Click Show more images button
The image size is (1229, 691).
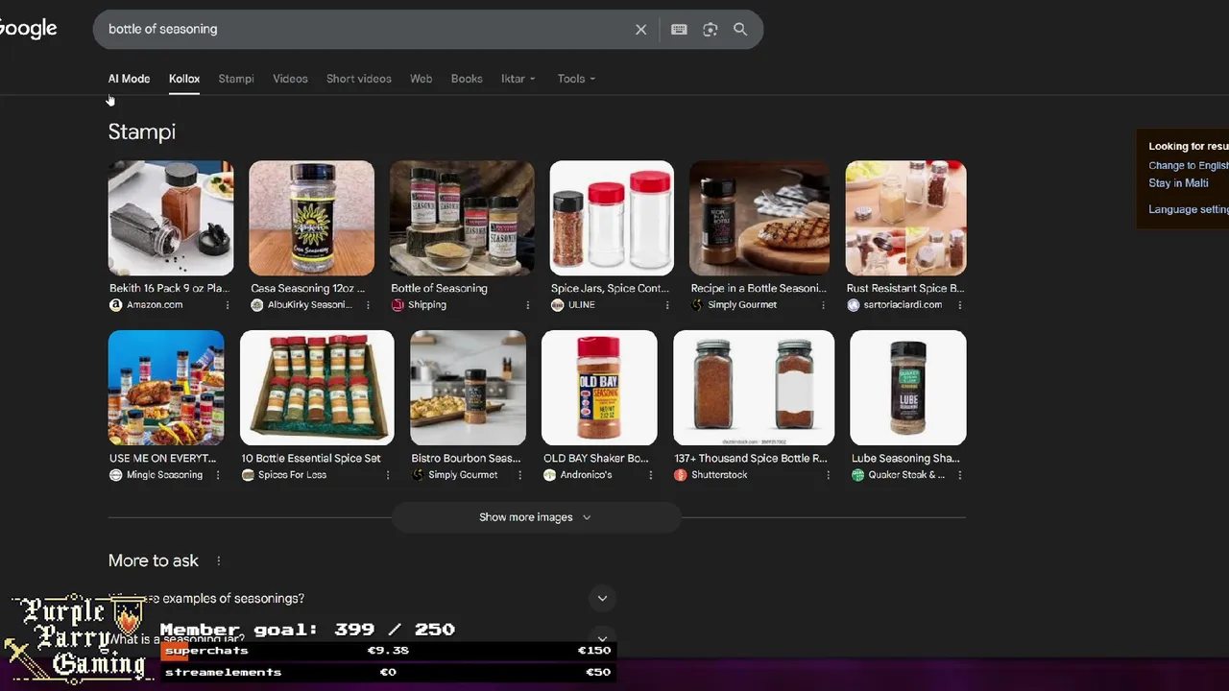point(535,517)
